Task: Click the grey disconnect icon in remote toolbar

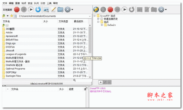Action: (x=103, y=9)
